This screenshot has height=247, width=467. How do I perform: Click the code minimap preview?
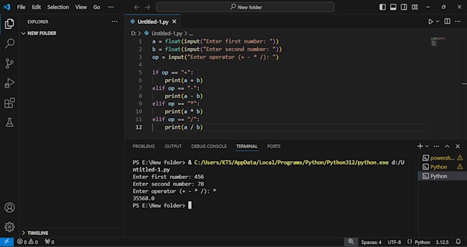pyautogui.click(x=437, y=42)
